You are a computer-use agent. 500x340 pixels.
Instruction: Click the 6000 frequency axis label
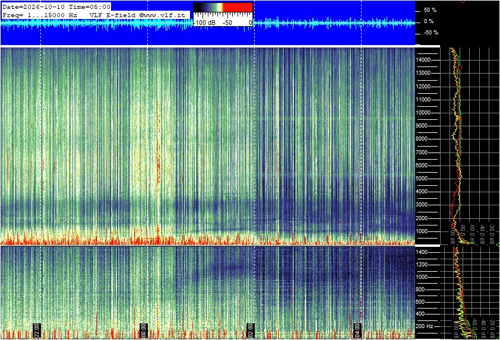coord(422,166)
